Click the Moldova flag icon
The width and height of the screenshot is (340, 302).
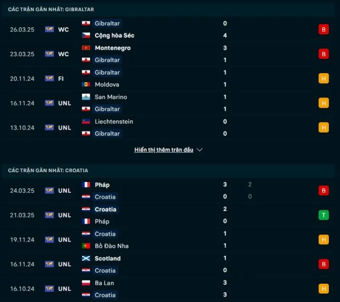point(86,85)
